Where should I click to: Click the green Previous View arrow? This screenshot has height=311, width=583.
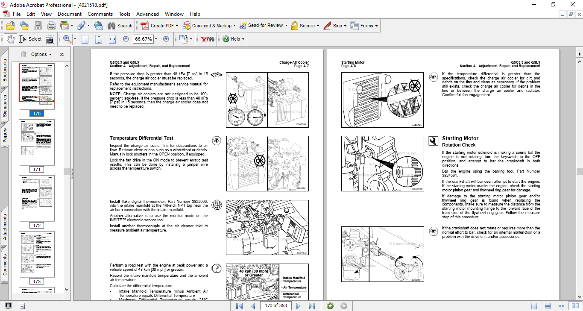[x=330, y=306]
